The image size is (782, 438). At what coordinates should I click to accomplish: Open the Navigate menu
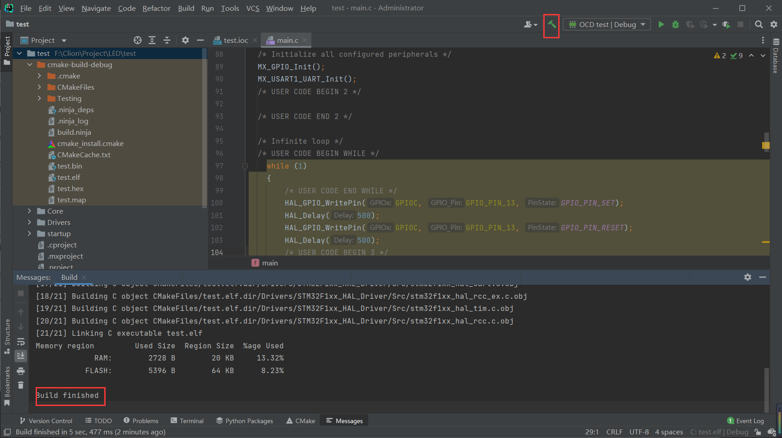[x=96, y=8]
